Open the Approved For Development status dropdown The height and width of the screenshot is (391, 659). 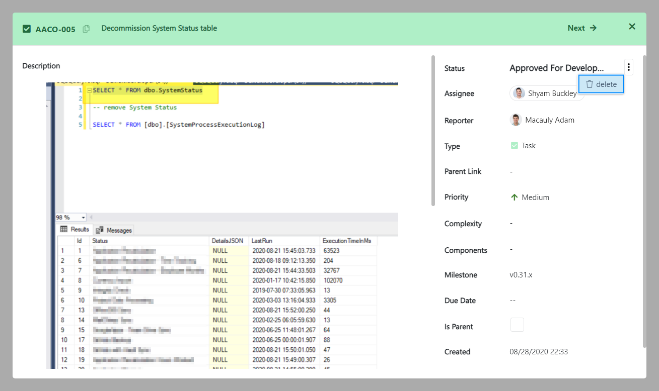tap(556, 68)
